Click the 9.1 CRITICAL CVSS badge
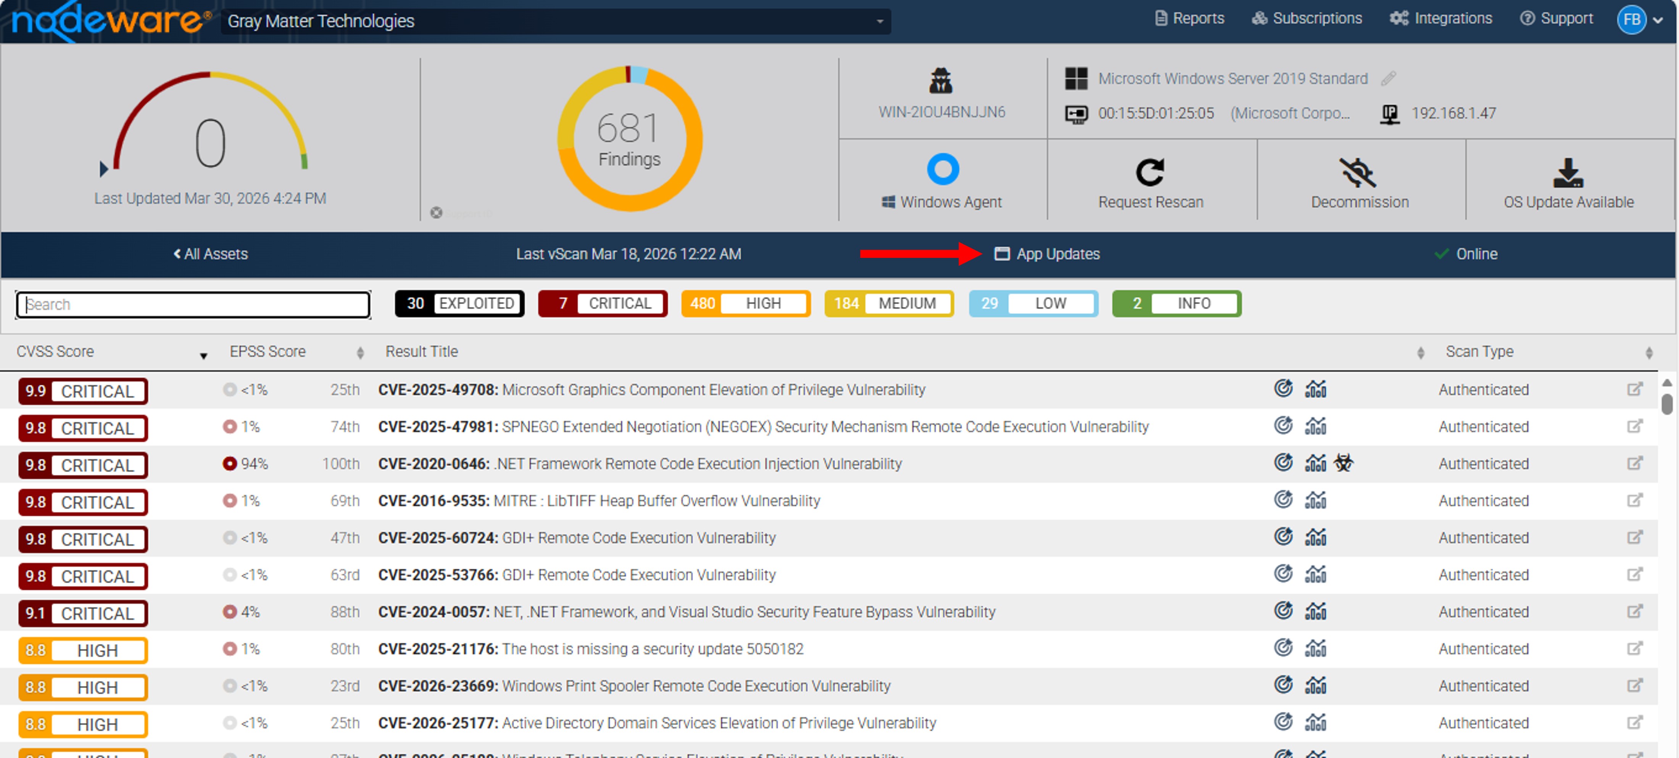This screenshot has width=1679, height=758. click(83, 613)
